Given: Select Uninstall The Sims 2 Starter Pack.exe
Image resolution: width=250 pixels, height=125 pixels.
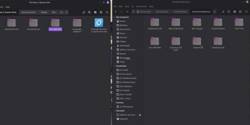Looking at the screenshot, I should [99, 23].
